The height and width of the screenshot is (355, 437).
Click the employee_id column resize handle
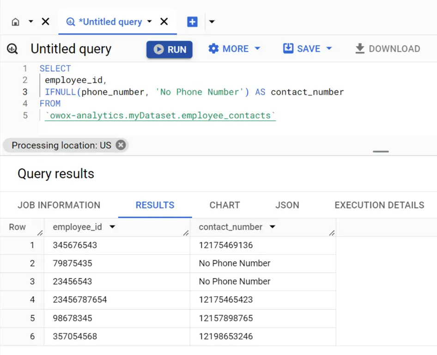coord(186,233)
